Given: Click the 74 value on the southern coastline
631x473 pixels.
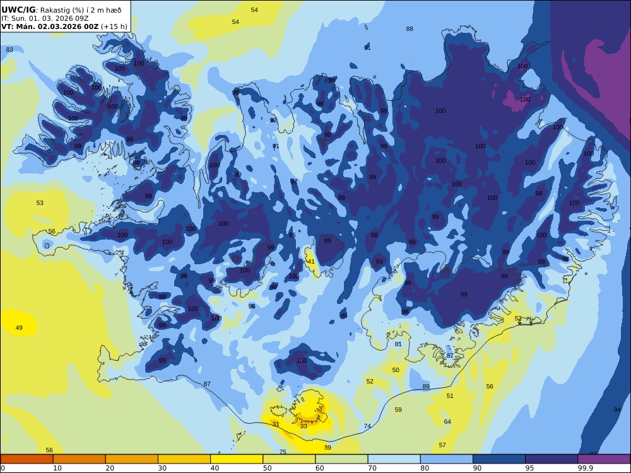Looking at the screenshot, I should [367, 426].
